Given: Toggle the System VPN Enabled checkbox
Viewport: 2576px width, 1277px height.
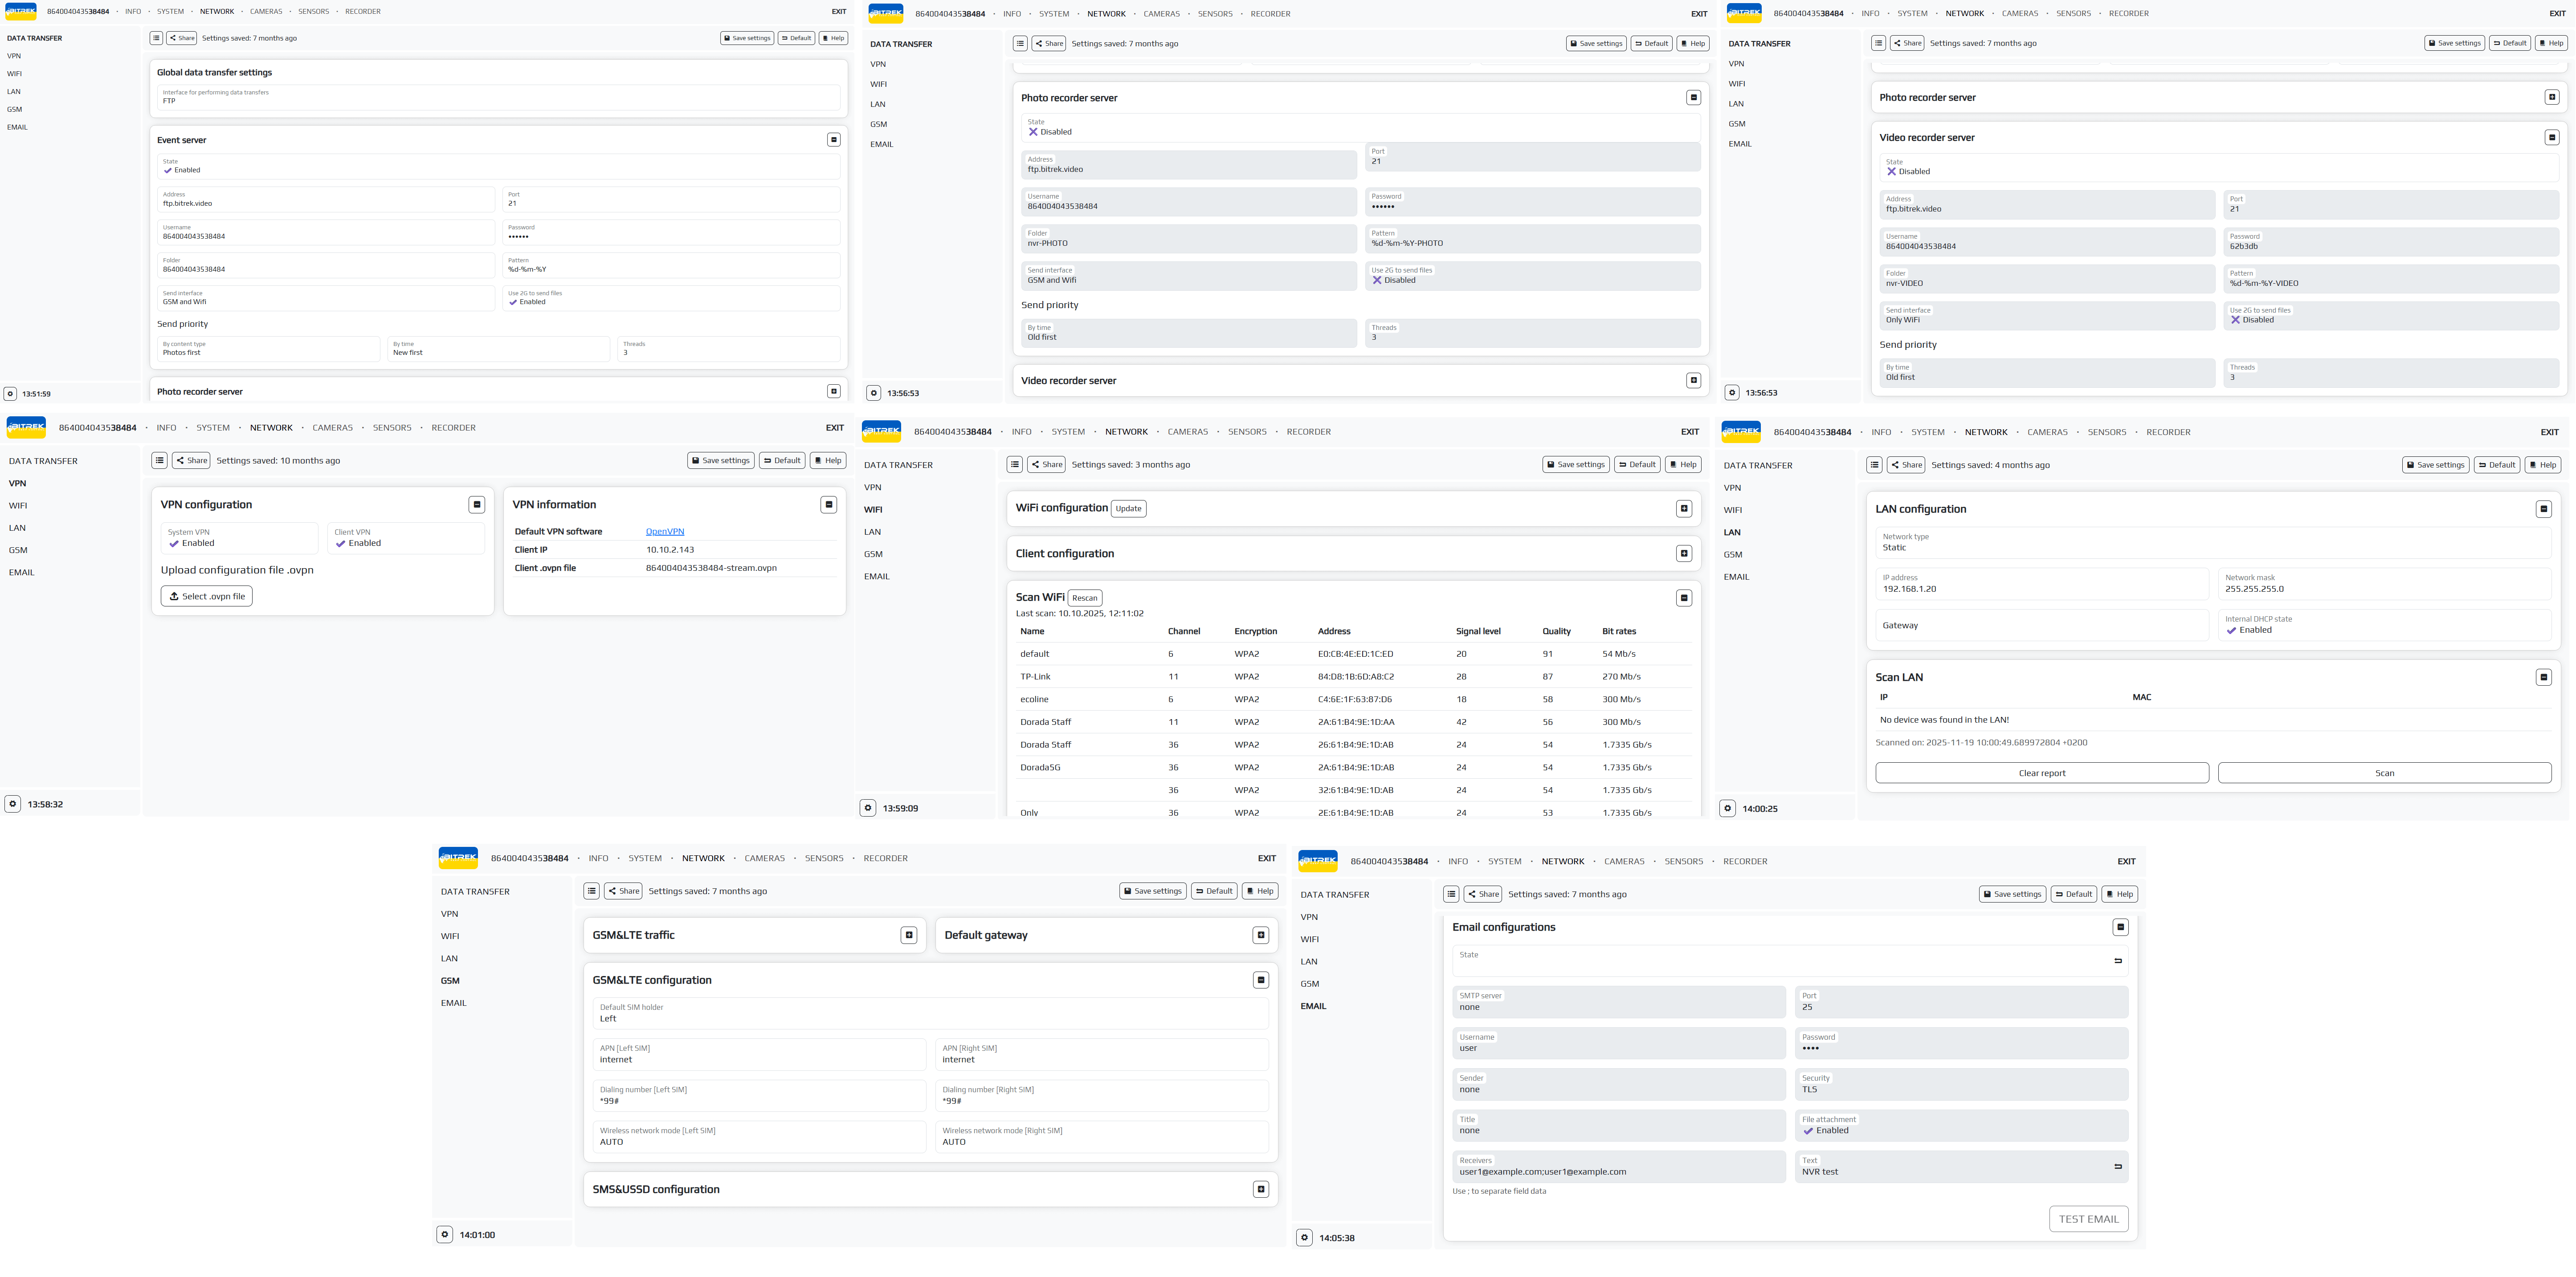Looking at the screenshot, I should (174, 544).
